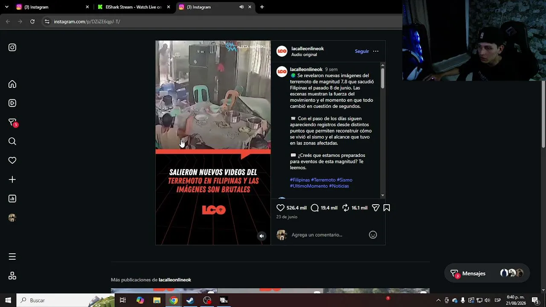The height and width of the screenshot is (307, 546).
Task: Open the floating Mensajes button
Action: [x=487, y=273]
